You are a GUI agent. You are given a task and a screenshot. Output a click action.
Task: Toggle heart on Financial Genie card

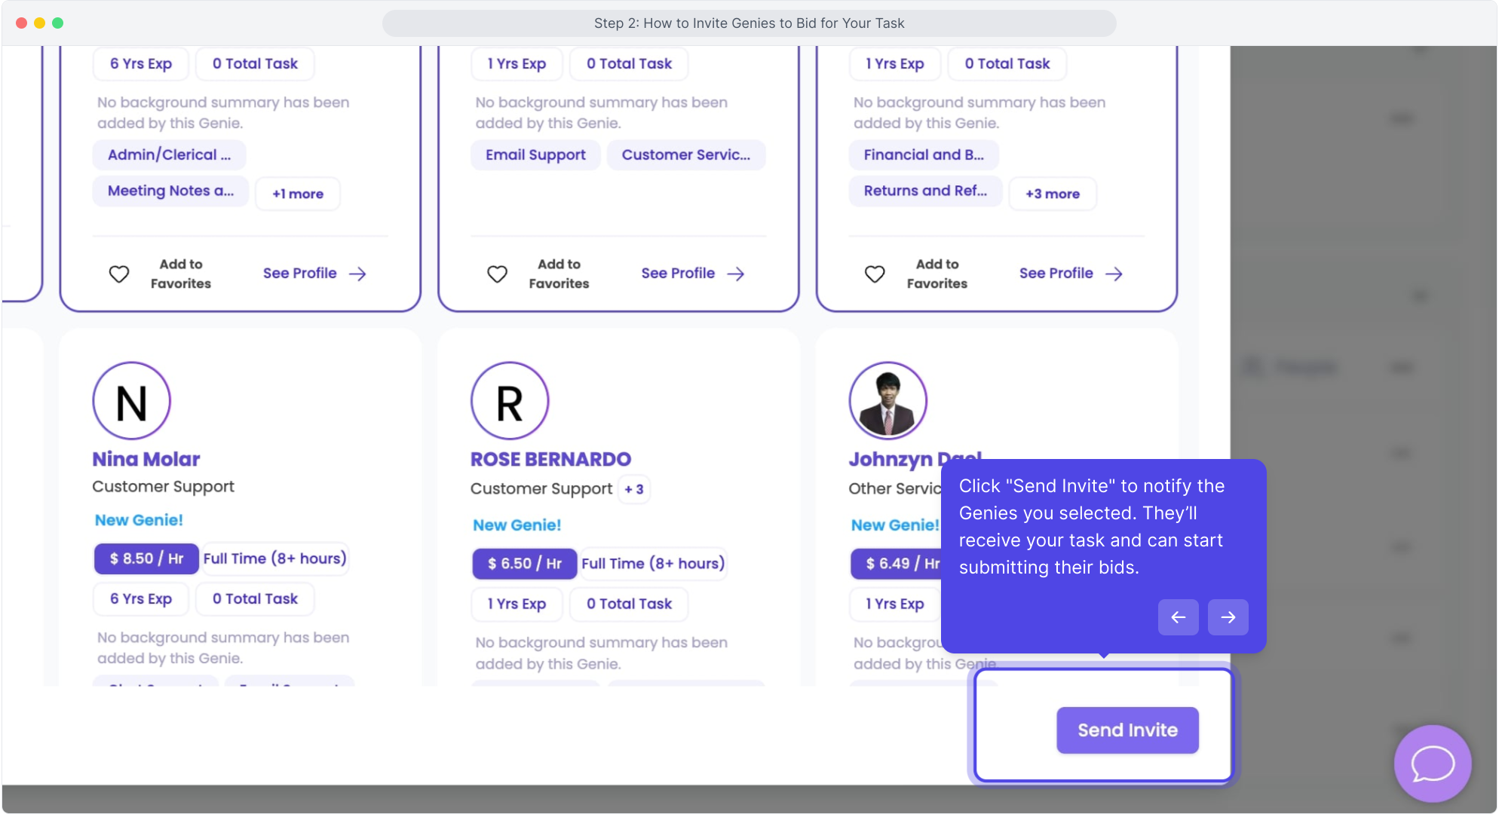tap(875, 274)
